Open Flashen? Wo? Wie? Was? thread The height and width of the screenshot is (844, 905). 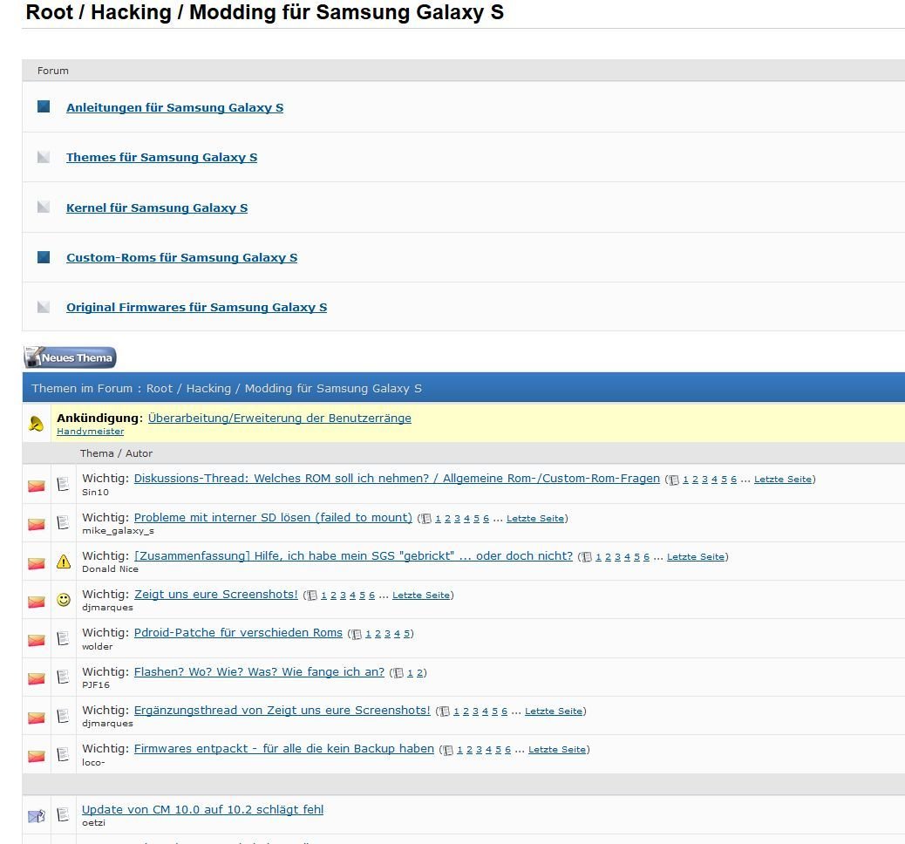point(259,671)
